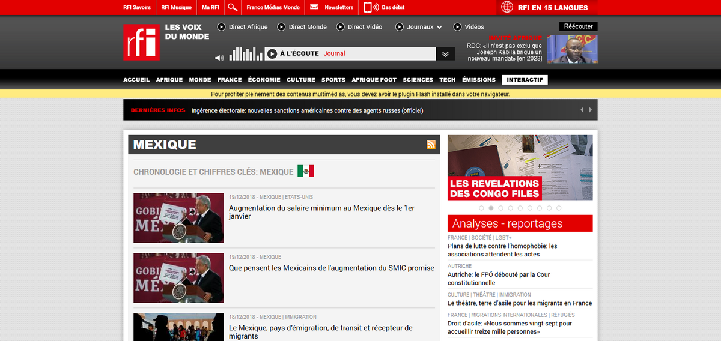Select the third carousel dot
Screen dimensions: 721x341
pyautogui.click(x=500, y=208)
